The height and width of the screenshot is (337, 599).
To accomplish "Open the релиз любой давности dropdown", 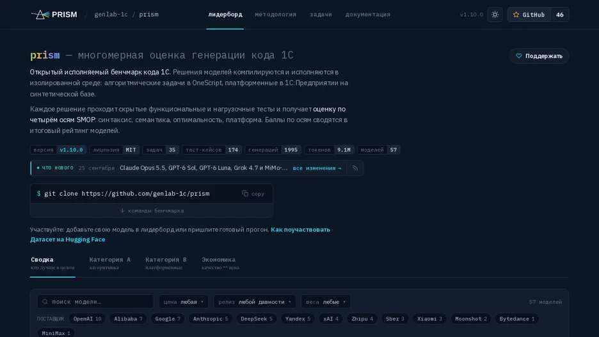I will point(255,301).
